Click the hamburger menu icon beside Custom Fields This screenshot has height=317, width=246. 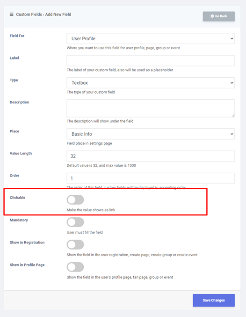click(12, 15)
